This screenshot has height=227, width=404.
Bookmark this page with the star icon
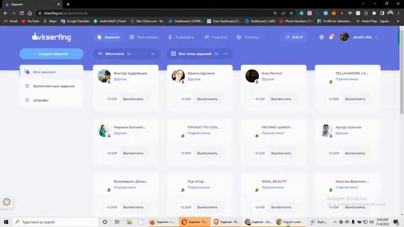(292, 13)
